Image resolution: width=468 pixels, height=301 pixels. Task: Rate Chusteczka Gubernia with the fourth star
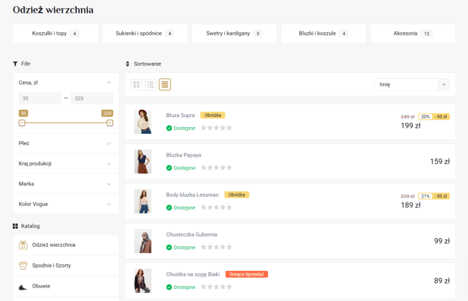(223, 247)
